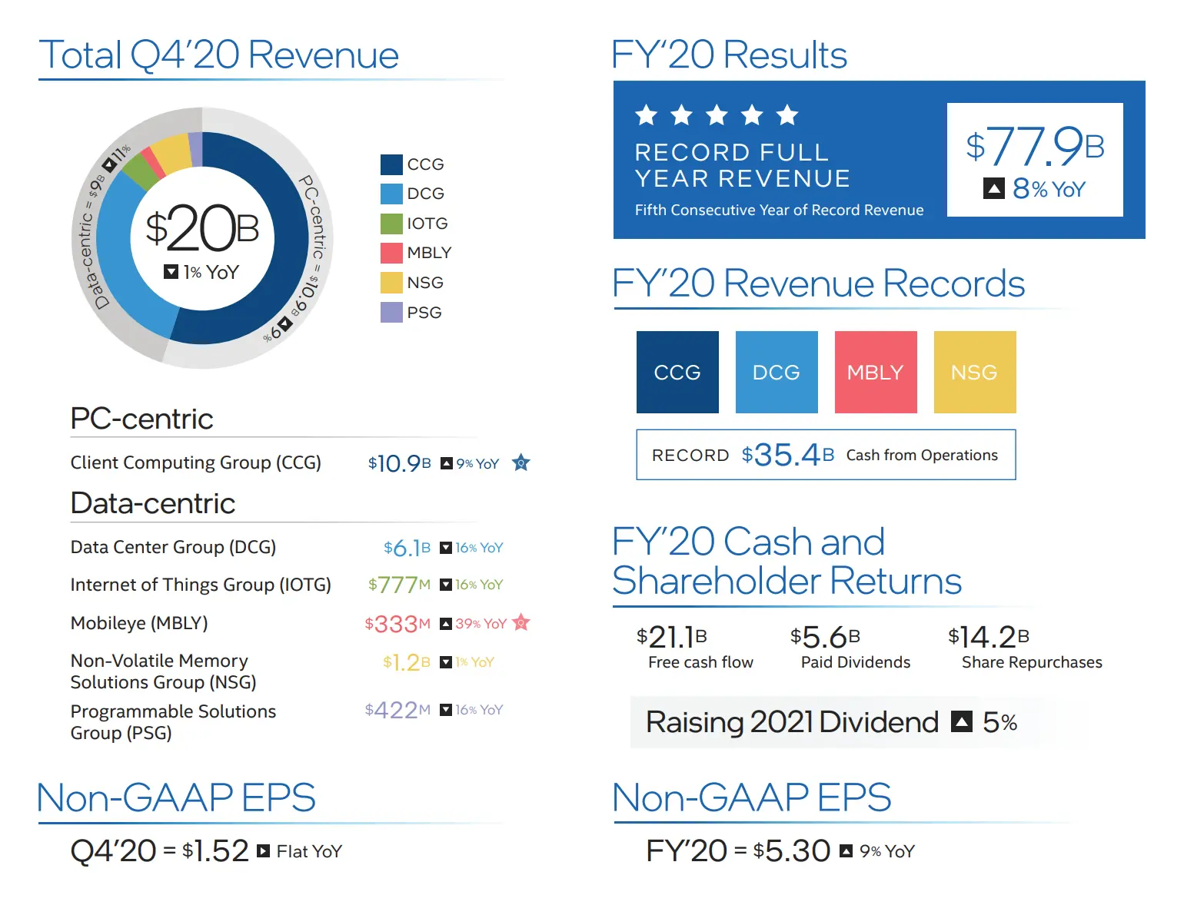Click the $10.9B CCG revenue value
Screen dimensions: 1184x905
click(400, 463)
